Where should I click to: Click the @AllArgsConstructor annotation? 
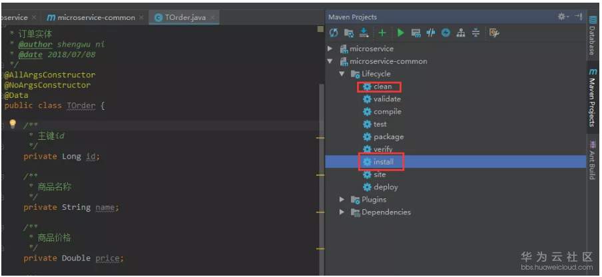50,75
